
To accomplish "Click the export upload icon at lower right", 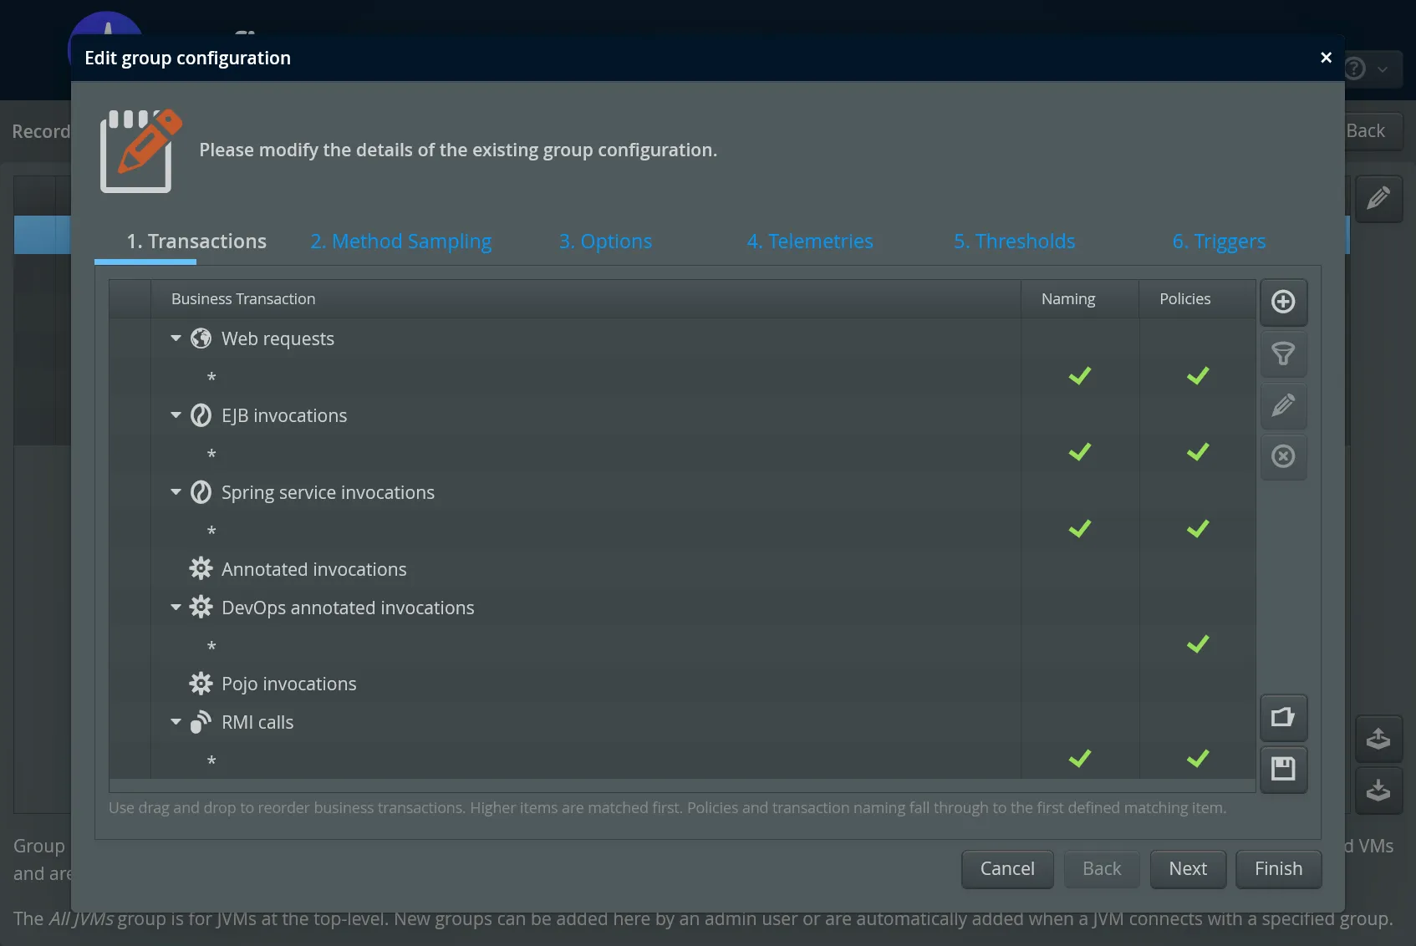I will click(x=1378, y=738).
